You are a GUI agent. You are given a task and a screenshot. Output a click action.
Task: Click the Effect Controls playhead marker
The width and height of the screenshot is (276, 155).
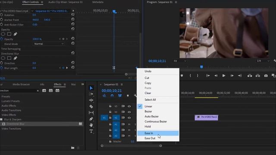pos(114,12)
